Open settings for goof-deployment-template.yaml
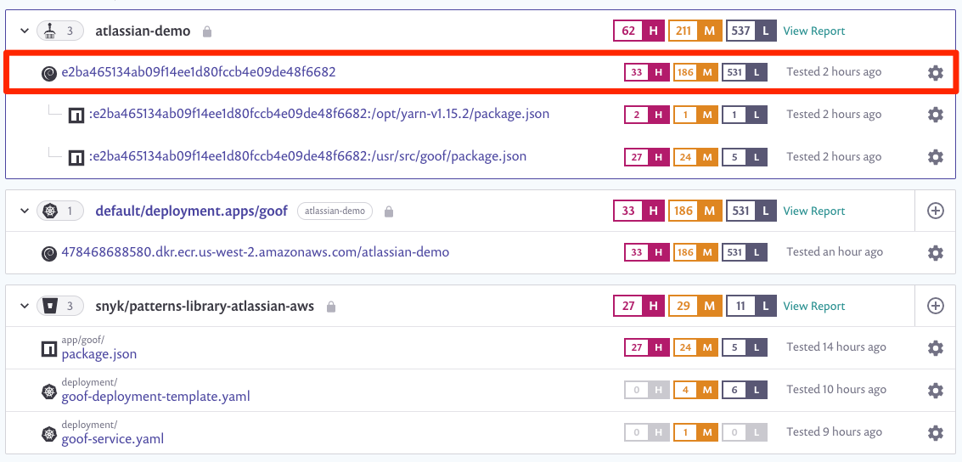 tap(935, 390)
